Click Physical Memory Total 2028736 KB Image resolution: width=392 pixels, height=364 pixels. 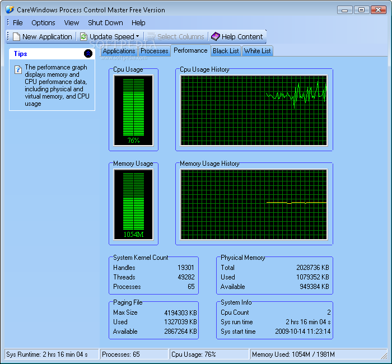[312, 268]
